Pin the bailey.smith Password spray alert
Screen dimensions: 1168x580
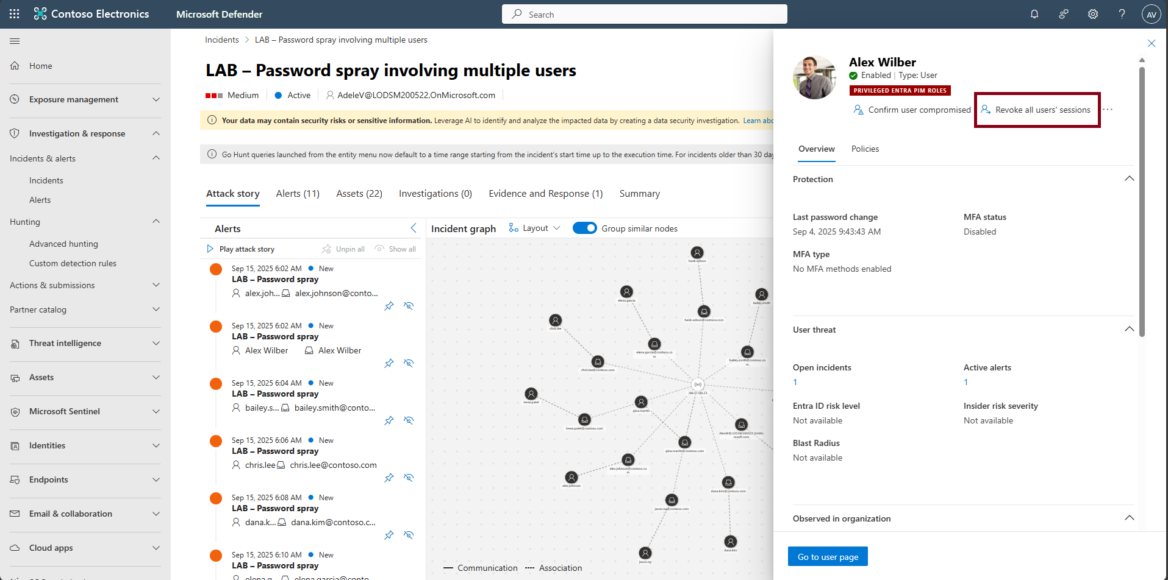(389, 420)
